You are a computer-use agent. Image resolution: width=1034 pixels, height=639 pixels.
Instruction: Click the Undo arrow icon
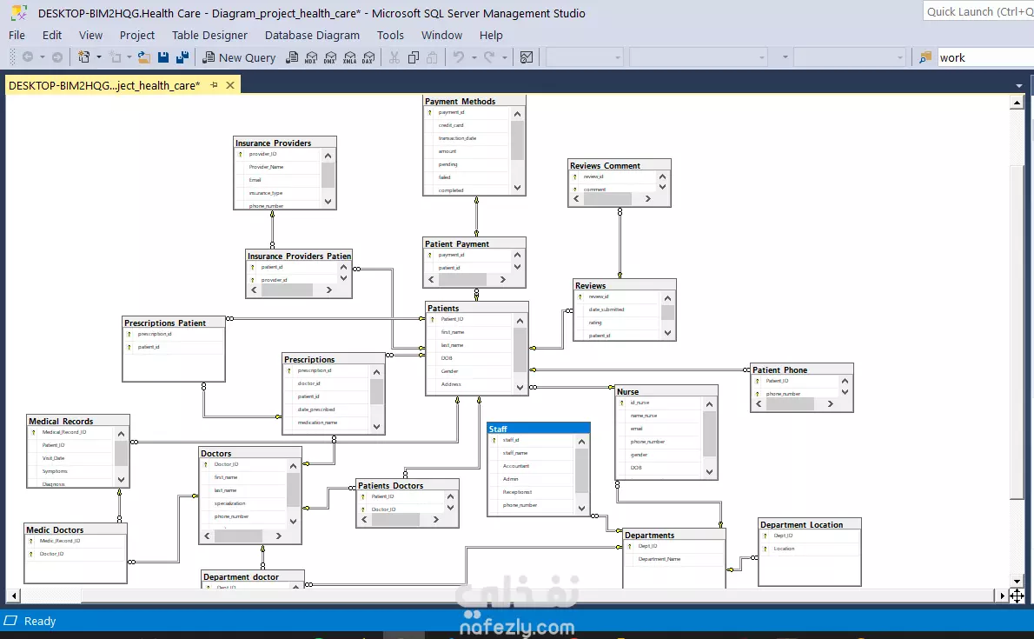click(458, 57)
